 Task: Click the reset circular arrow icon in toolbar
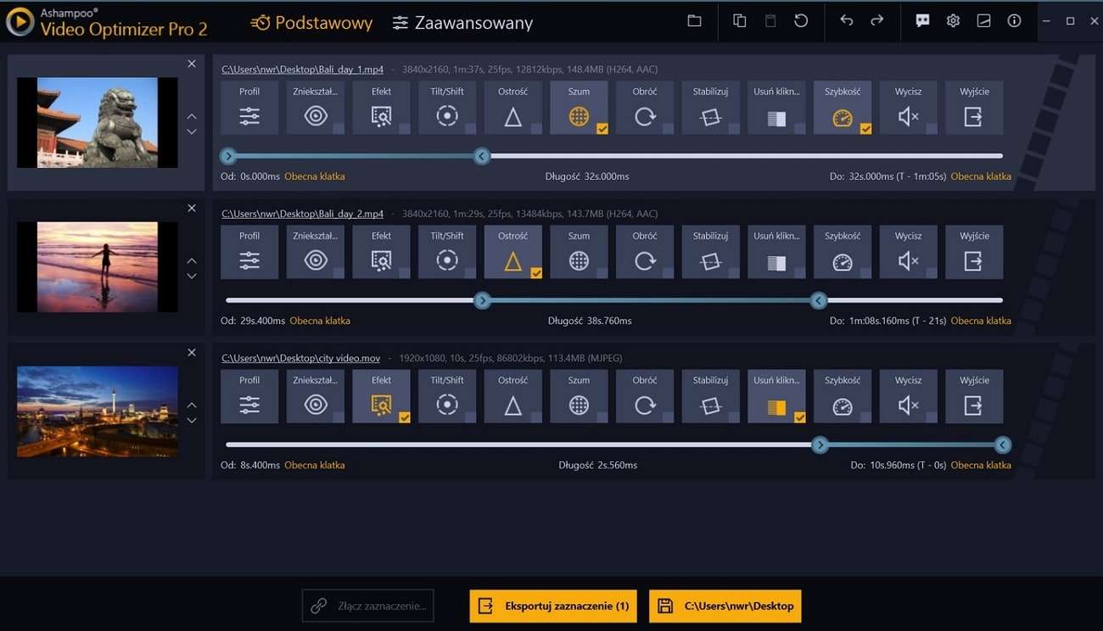(x=801, y=21)
